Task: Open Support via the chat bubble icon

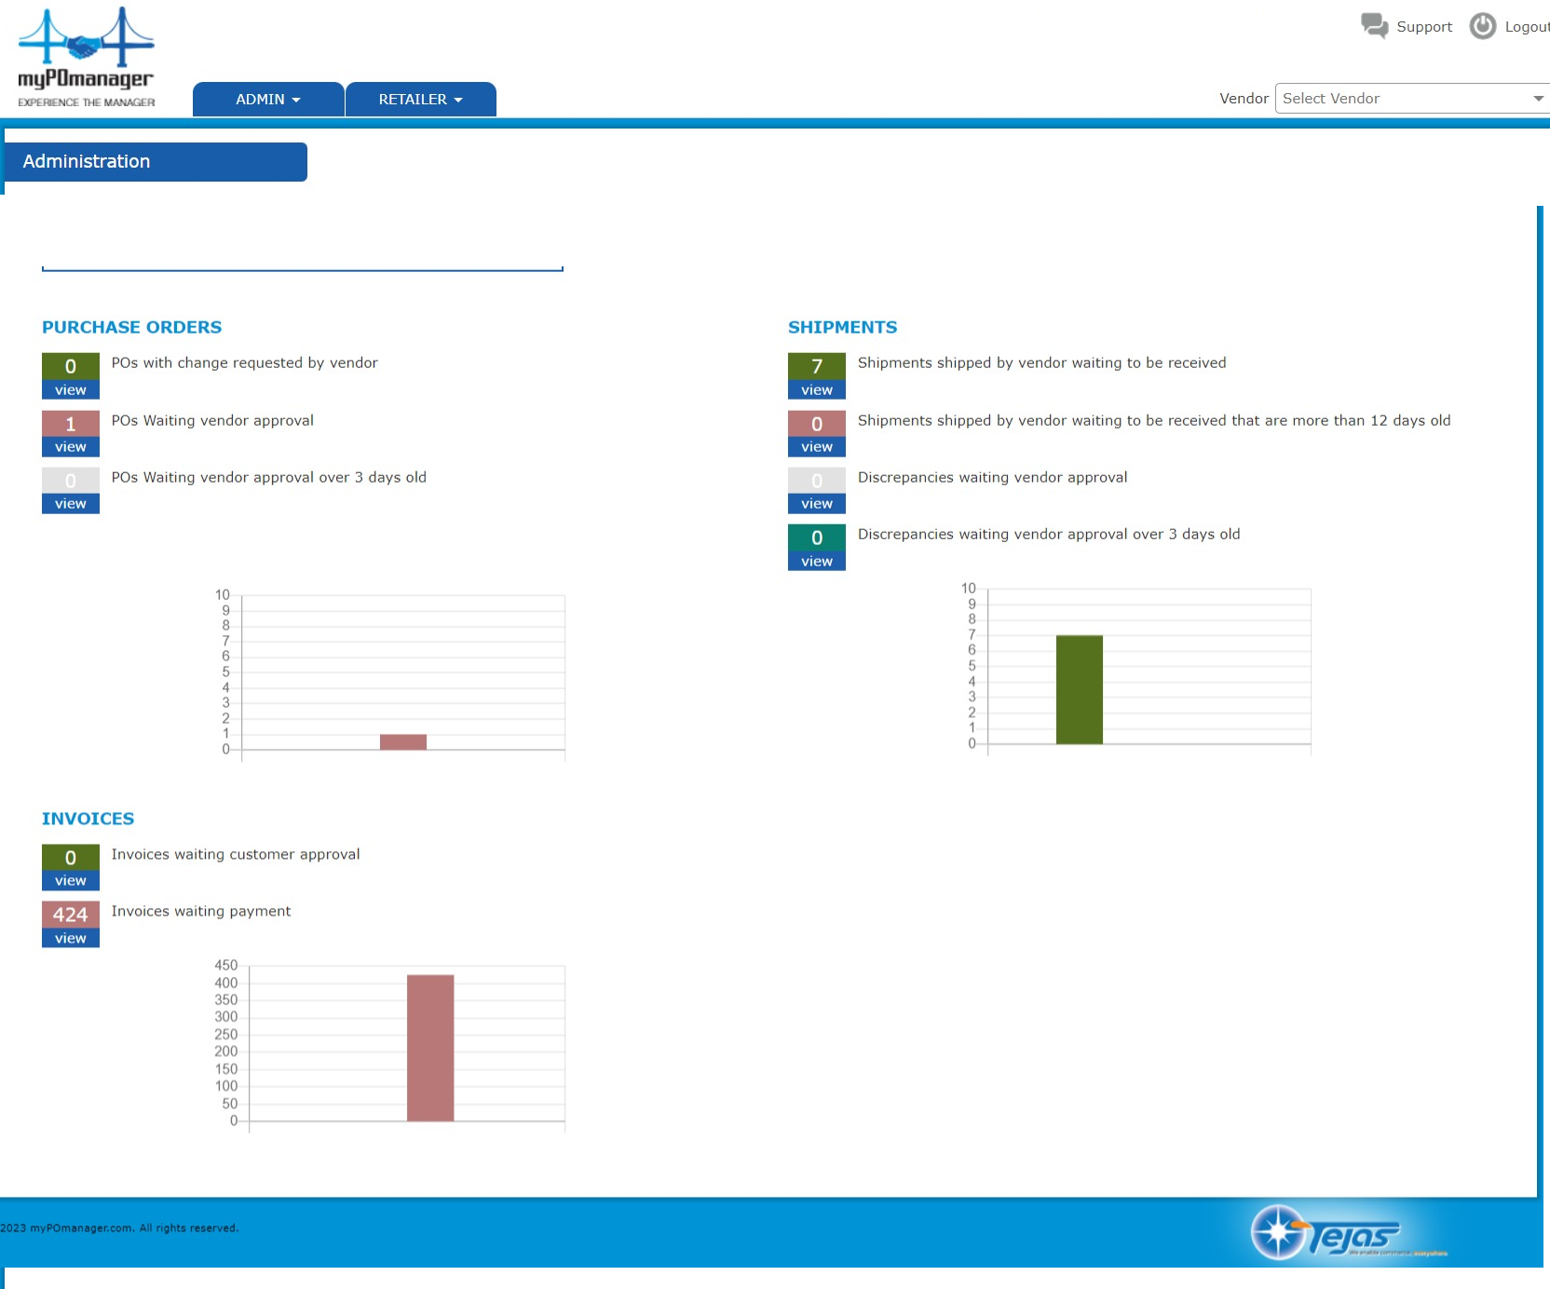Action: (x=1373, y=26)
